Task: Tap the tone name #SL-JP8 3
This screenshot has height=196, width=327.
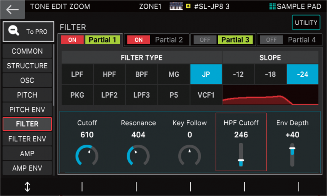Action: (x=212, y=6)
